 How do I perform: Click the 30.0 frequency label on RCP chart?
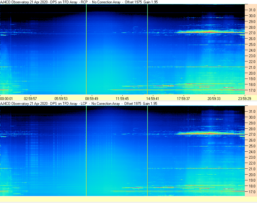click(252, 16)
